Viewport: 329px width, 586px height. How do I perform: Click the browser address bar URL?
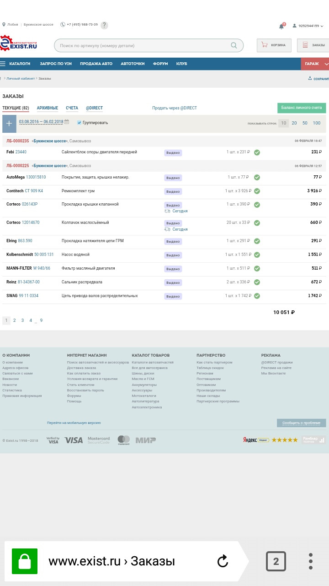coord(111,561)
